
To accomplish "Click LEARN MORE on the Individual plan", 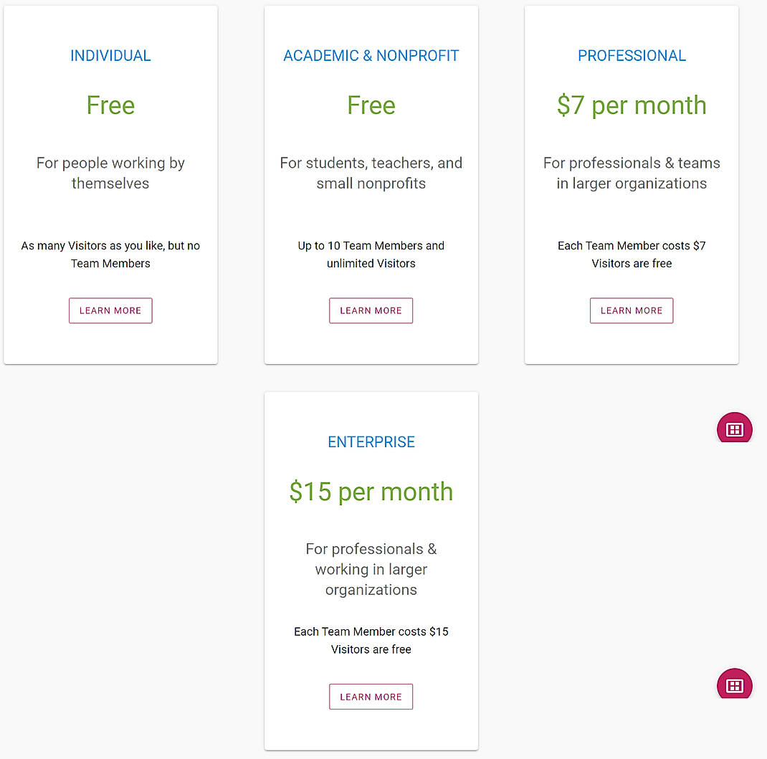I will click(x=110, y=310).
